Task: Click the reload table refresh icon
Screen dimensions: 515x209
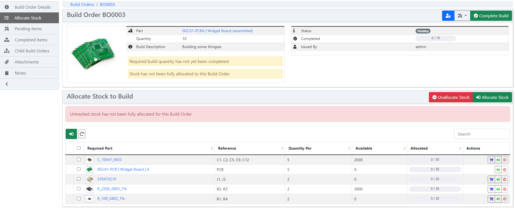Action: [82, 134]
